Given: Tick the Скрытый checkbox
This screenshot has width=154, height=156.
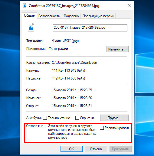Looking at the screenshot, I should [77, 118].
